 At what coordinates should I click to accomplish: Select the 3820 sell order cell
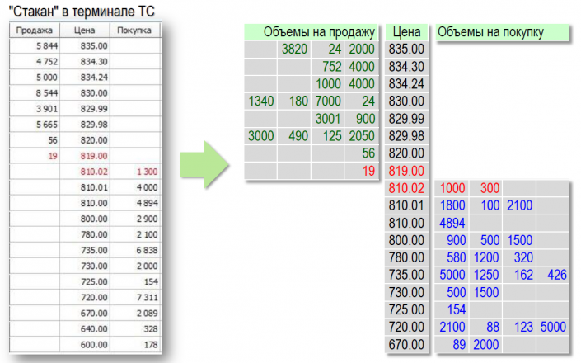pos(294,49)
